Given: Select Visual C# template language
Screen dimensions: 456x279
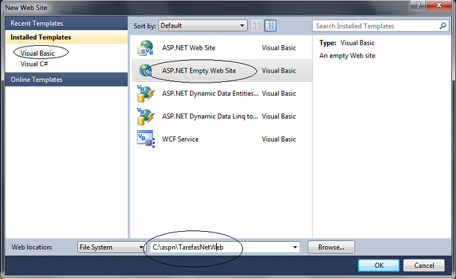Looking at the screenshot, I should (x=34, y=64).
